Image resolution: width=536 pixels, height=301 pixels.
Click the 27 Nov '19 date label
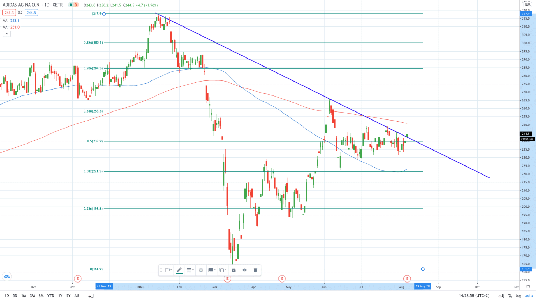point(104,286)
